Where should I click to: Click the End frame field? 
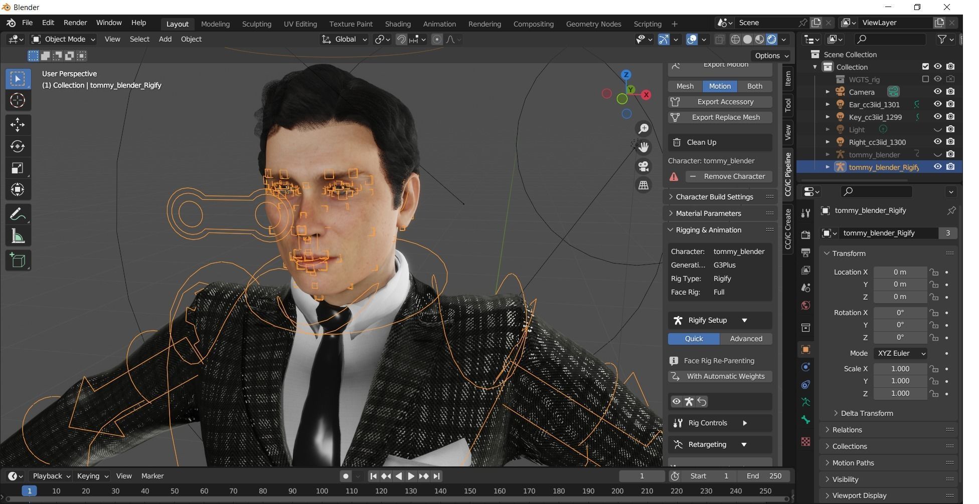(x=764, y=476)
